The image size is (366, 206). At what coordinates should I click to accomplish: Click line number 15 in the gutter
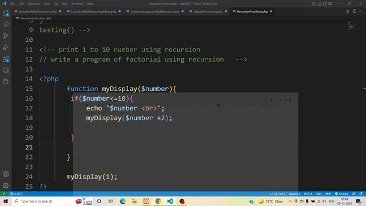[x=29, y=89]
